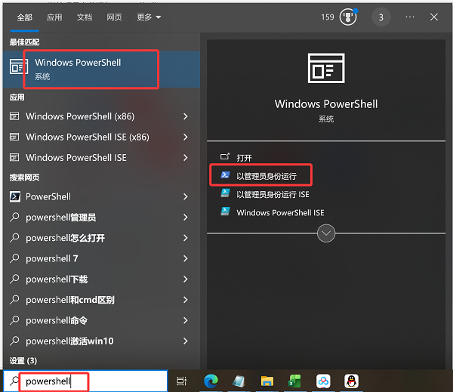Click search icon beside powershell命令
This screenshot has width=453, height=392.
[14, 320]
